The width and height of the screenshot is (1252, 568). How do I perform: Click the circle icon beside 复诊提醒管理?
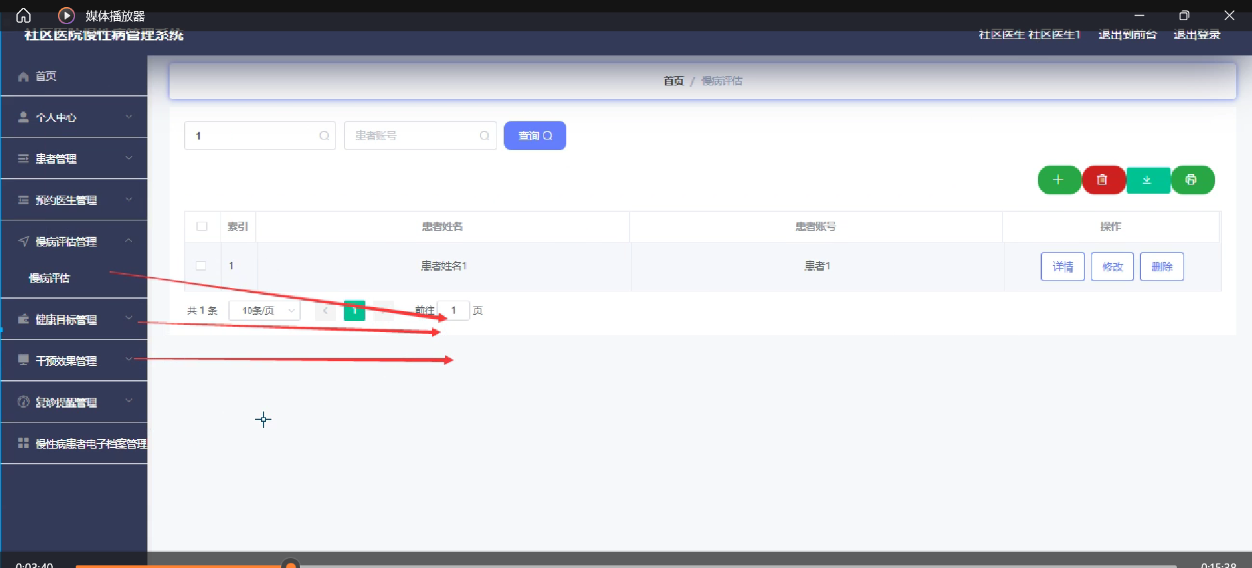pyautogui.click(x=23, y=402)
